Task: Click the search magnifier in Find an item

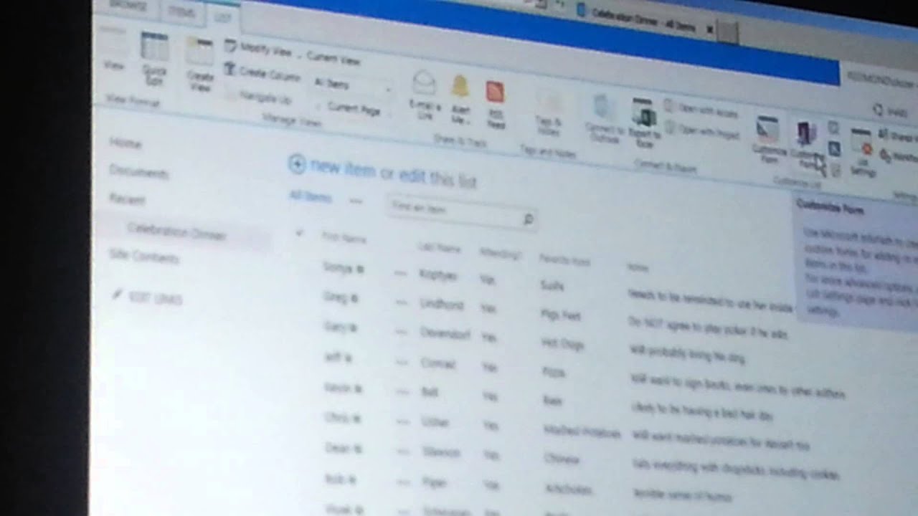Action: pyautogui.click(x=529, y=219)
